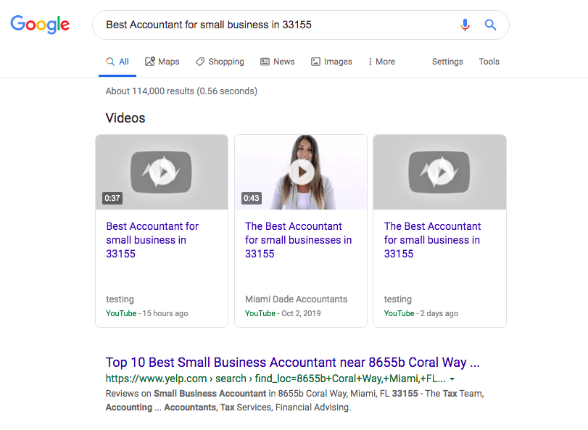Expand the Yelp result URL dropdown arrow
This screenshot has height=430, width=588.
pos(452,379)
